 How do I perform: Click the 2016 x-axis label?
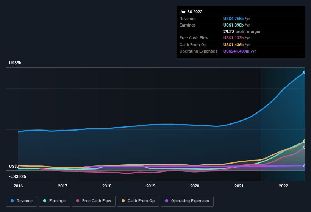pos(18,186)
